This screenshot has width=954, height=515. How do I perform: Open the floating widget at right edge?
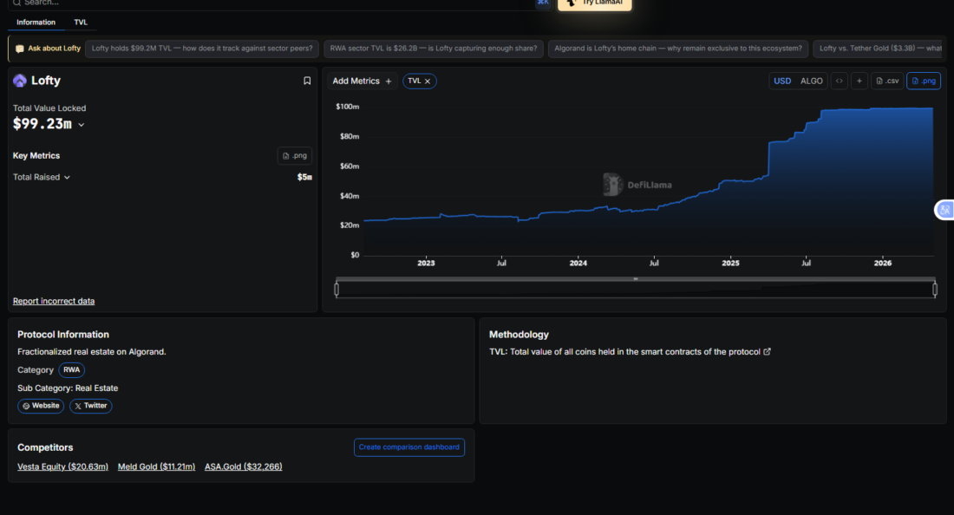coord(944,210)
